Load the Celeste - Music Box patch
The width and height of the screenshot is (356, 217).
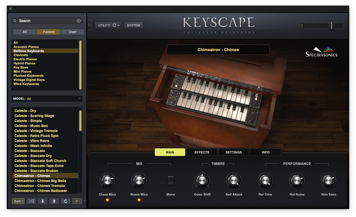[x=45, y=126]
